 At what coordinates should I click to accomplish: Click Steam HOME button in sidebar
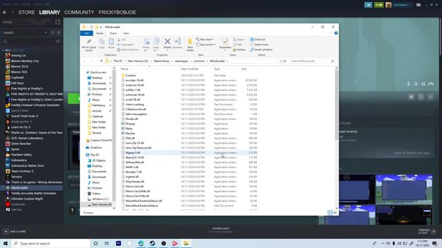click(x=8, y=22)
